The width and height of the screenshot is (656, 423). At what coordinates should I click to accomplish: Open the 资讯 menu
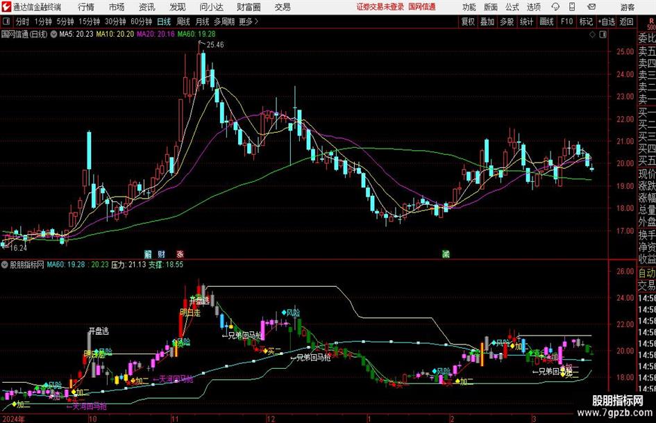147,7
